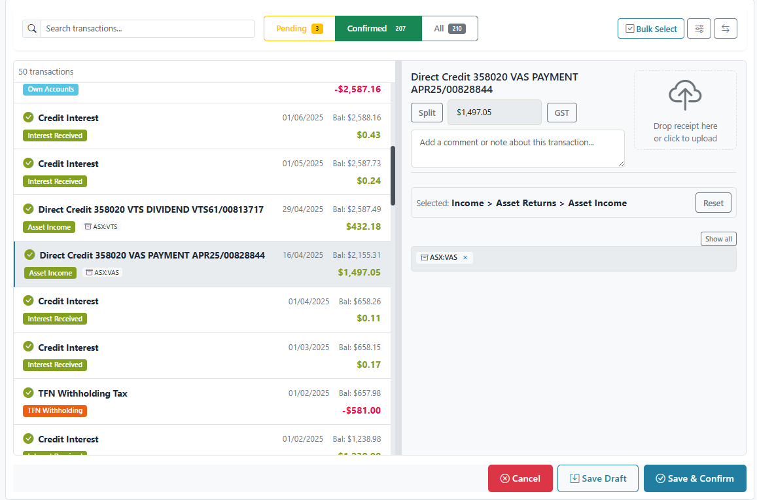Toggle Split for this transaction
757x500 pixels.
pos(427,113)
